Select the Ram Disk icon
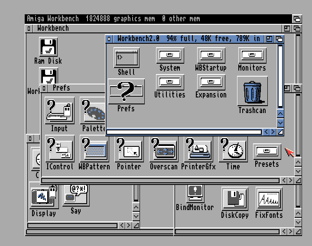 [x=48, y=47]
